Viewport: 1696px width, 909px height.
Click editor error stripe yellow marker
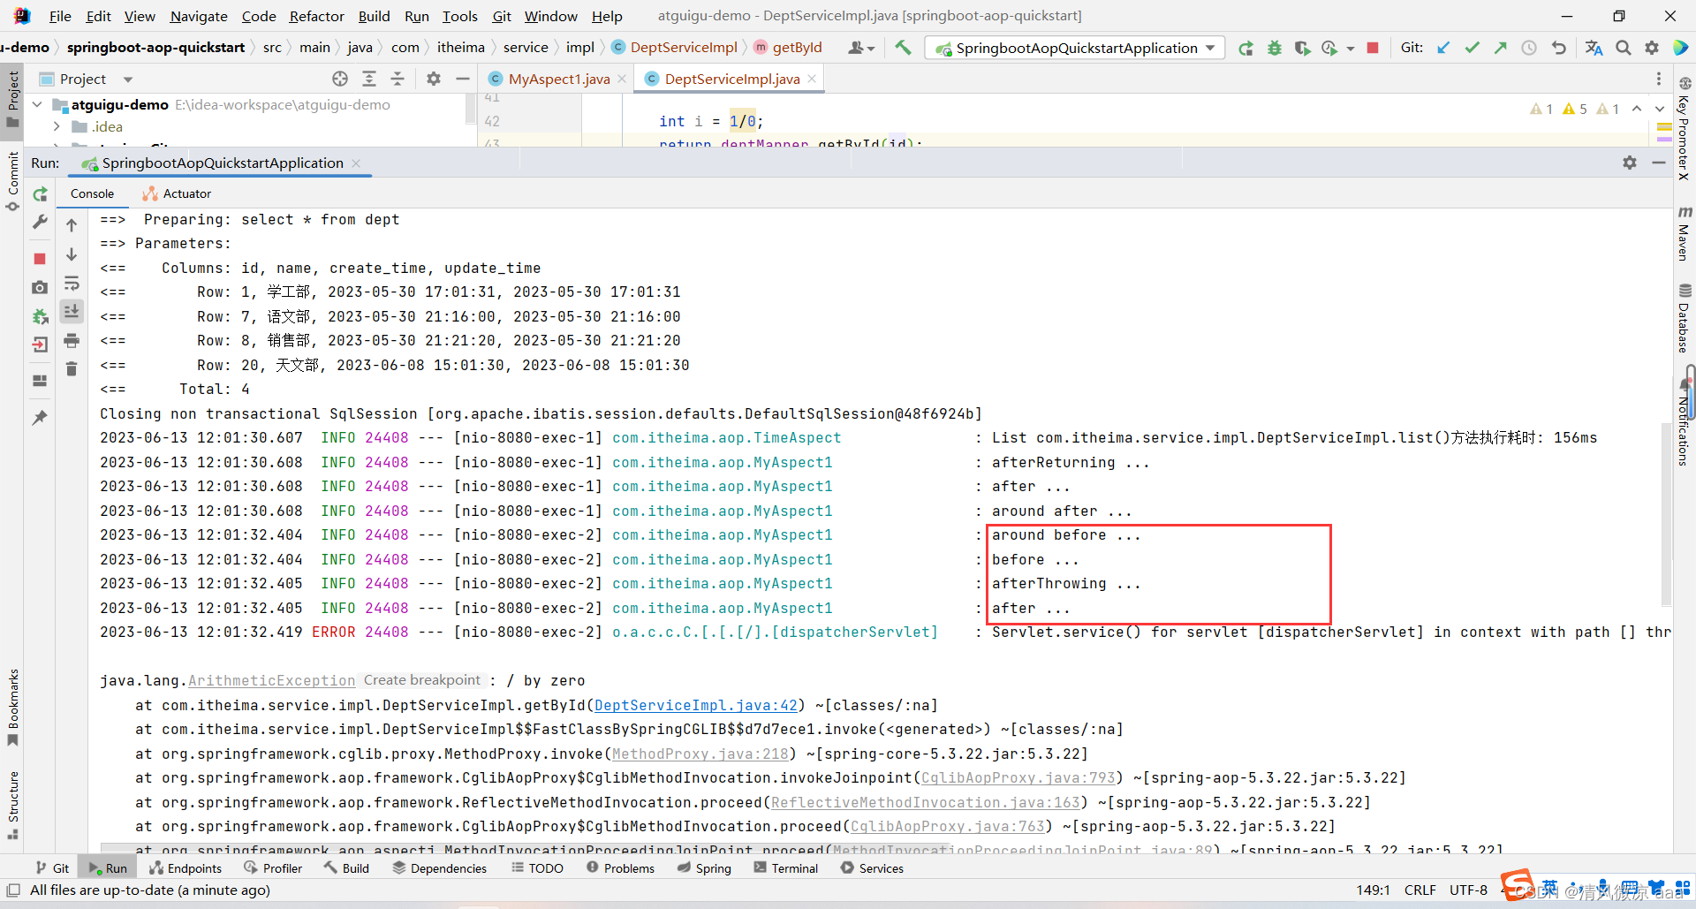1664,127
